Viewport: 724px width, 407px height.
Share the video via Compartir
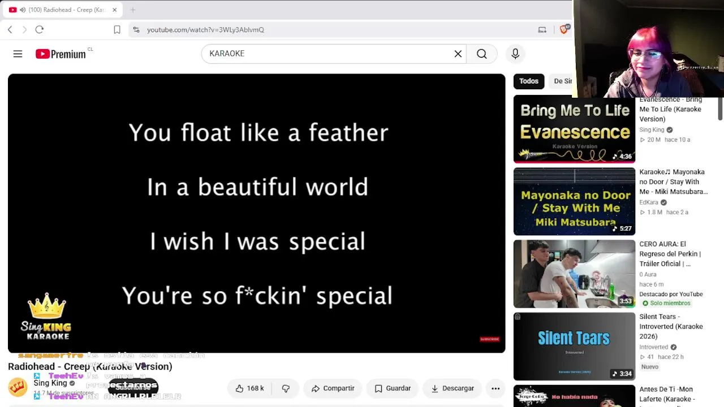click(333, 388)
